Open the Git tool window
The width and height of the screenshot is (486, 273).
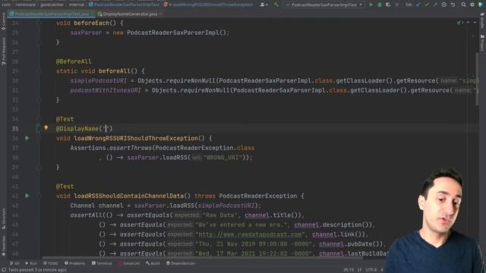coord(14,263)
